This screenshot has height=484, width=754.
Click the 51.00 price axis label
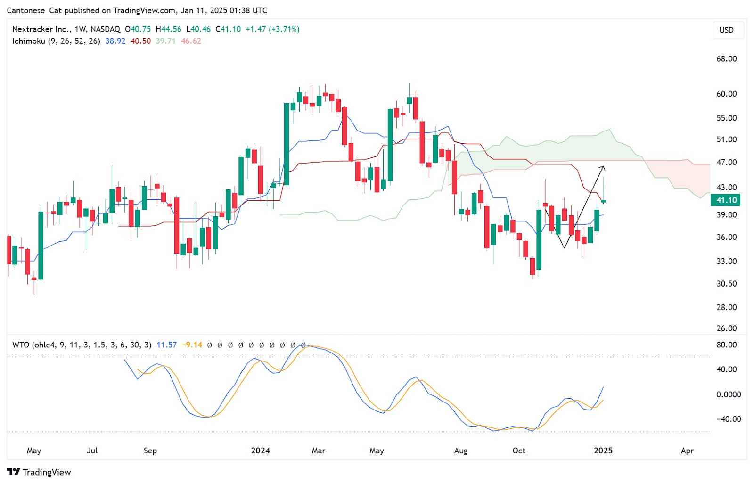726,139
